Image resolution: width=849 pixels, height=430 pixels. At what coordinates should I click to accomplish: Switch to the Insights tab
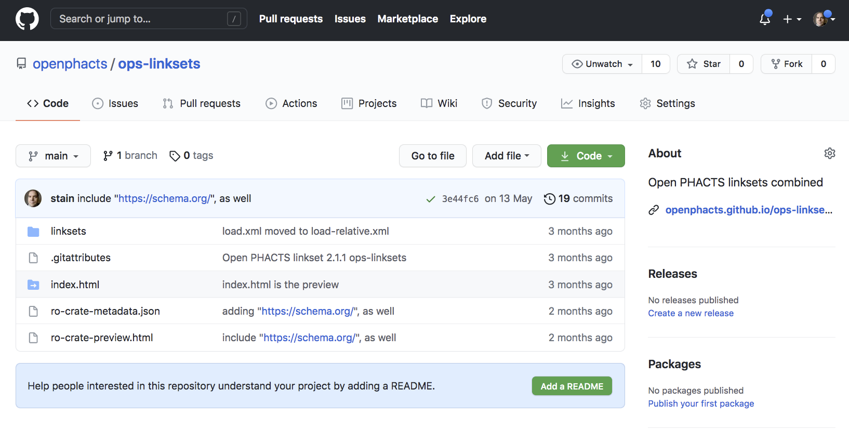pos(588,103)
